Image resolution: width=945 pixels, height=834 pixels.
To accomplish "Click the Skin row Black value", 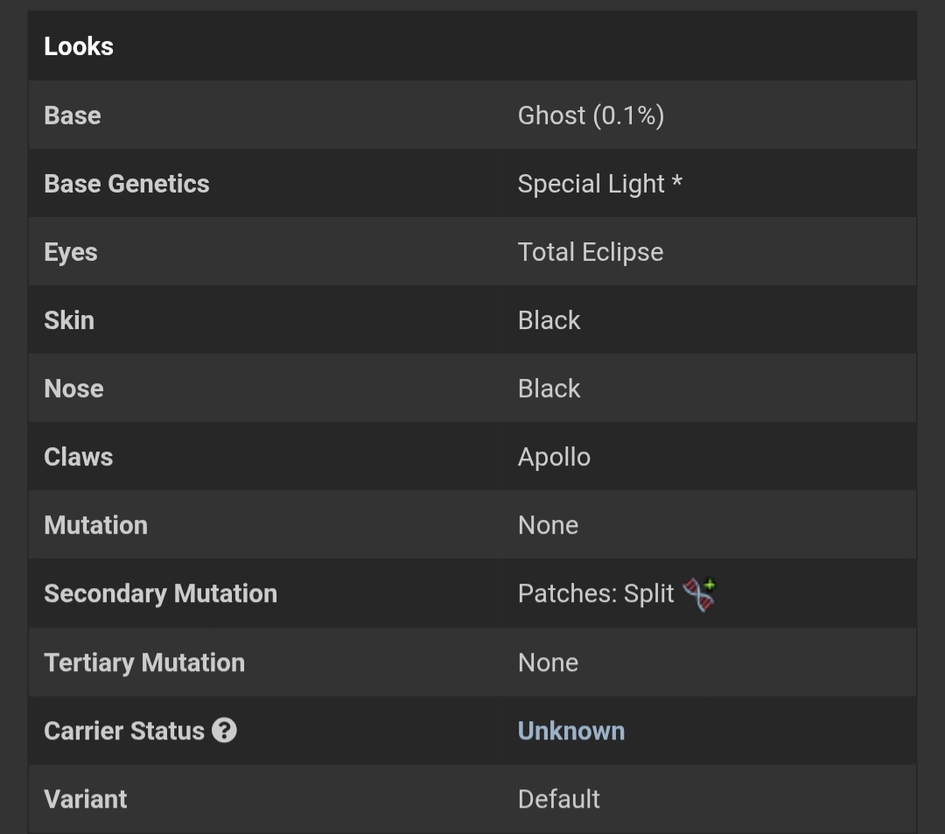I will coord(549,320).
